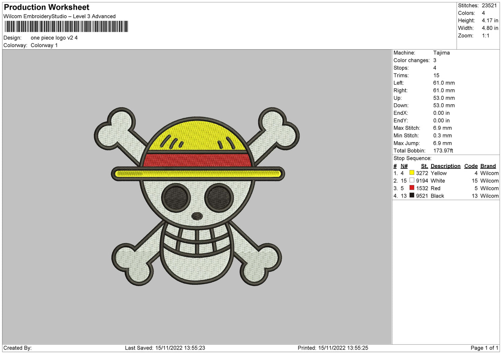
Task: Click 'Last Saved: 15/11/2022 13:55:23' text
Action: 165,348
